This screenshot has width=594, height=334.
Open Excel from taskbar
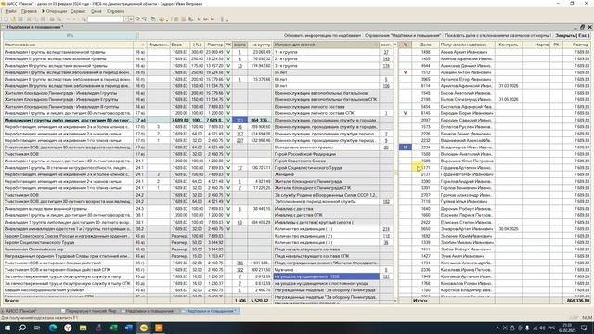[x=113, y=328]
